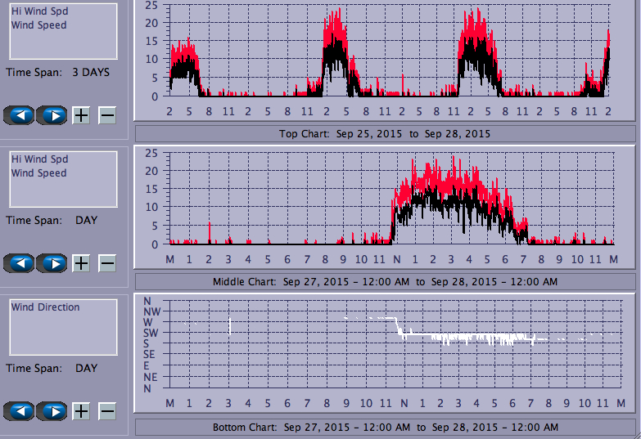This screenshot has height=439, width=641.
Task: Click the middle chart's forward arrow
Action: [52, 263]
